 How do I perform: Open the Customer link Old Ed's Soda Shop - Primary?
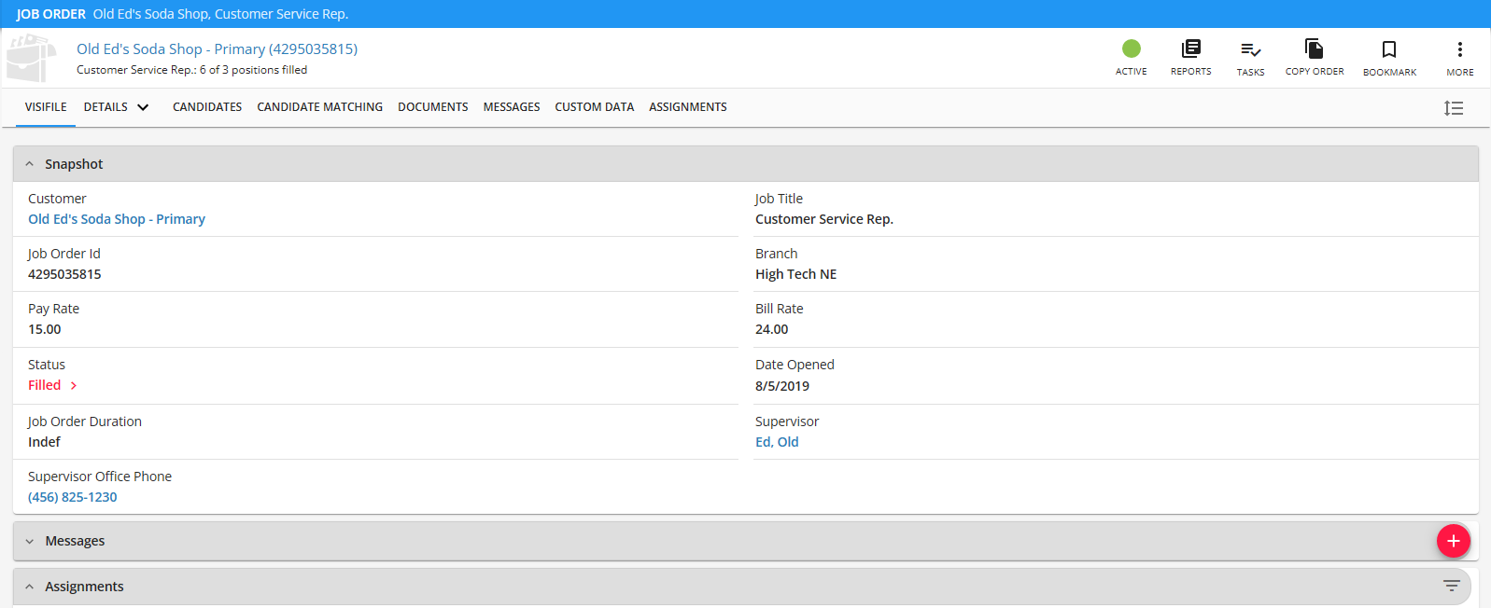117,219
